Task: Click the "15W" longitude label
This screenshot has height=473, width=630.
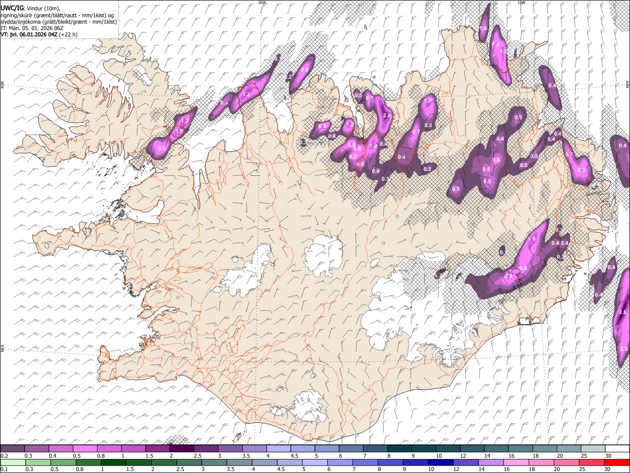Action: [521, 2]
